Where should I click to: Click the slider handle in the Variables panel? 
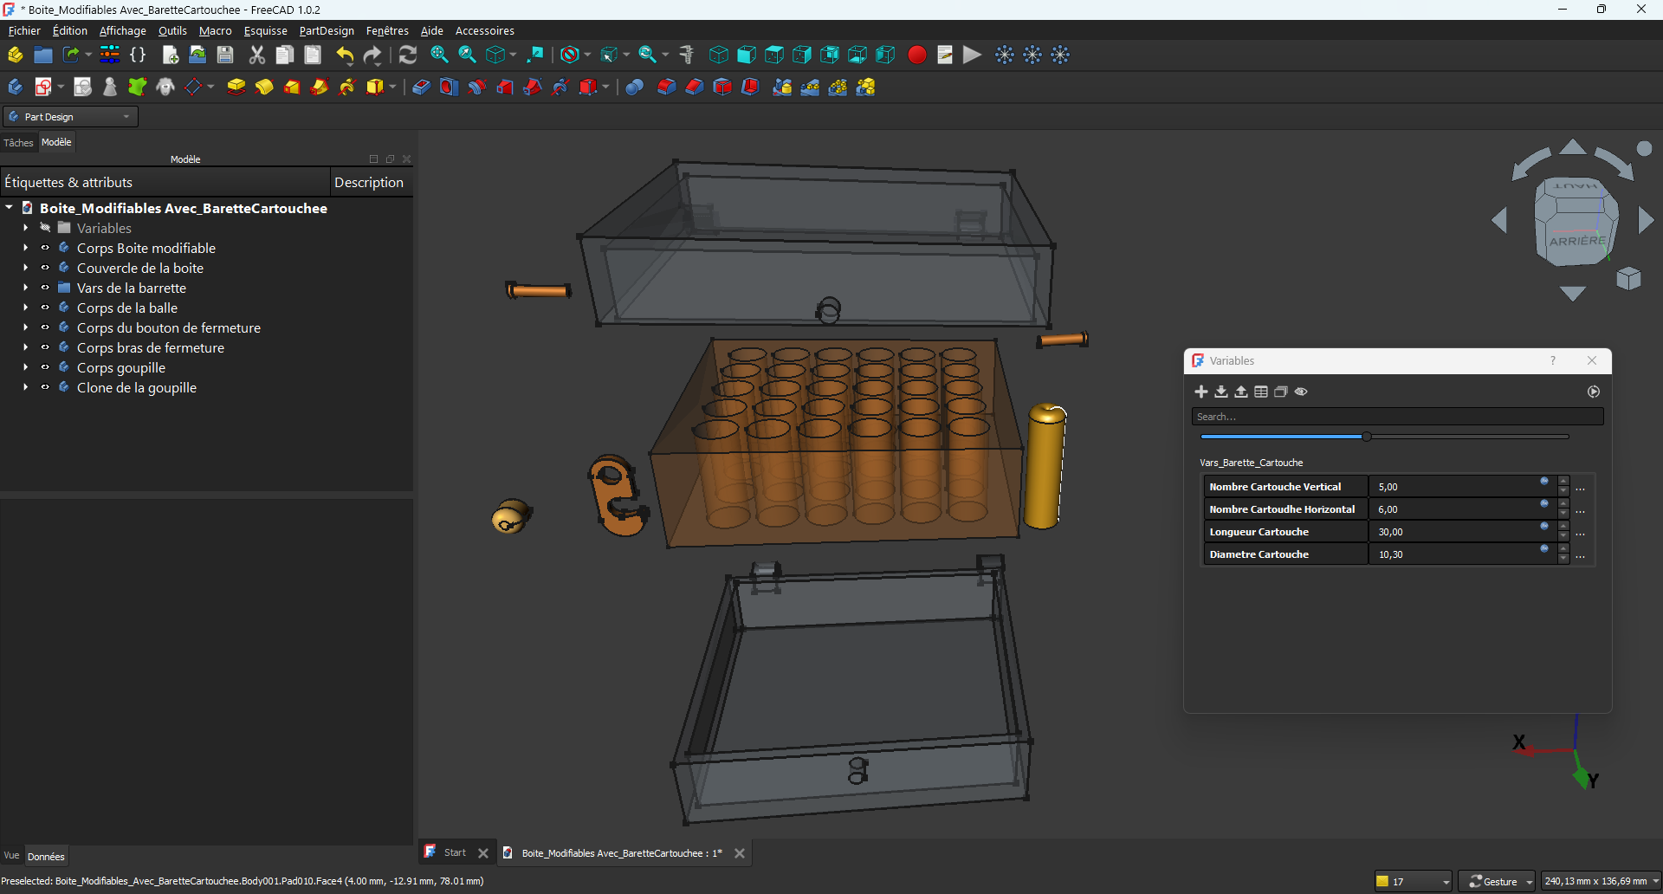(x=1366, y=437)
